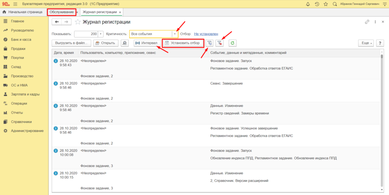This screenshot has height=195, width=389.
Task: Open favorites star in title bar
Action: coord(326,4)
